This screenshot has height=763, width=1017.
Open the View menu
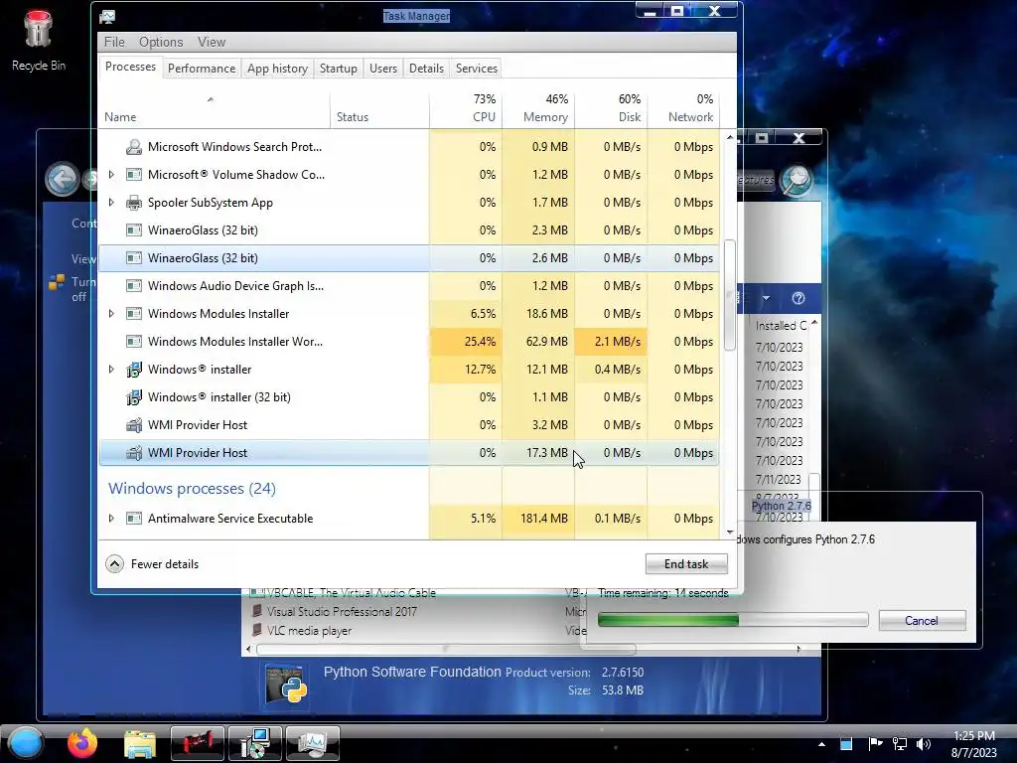(212, 42)
